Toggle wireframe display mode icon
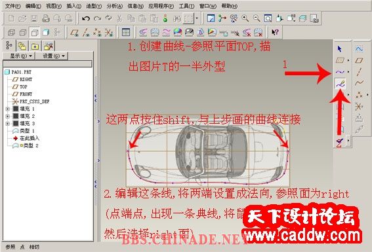372x252 pixels. 11,32
